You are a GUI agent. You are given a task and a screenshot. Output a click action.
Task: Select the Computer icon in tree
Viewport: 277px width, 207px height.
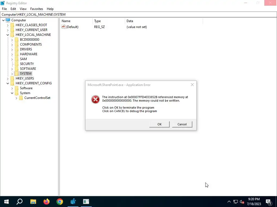(8, 20)
